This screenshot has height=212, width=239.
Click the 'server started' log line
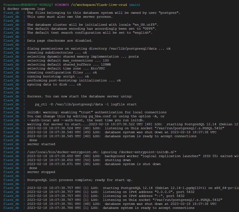(41, 144)
